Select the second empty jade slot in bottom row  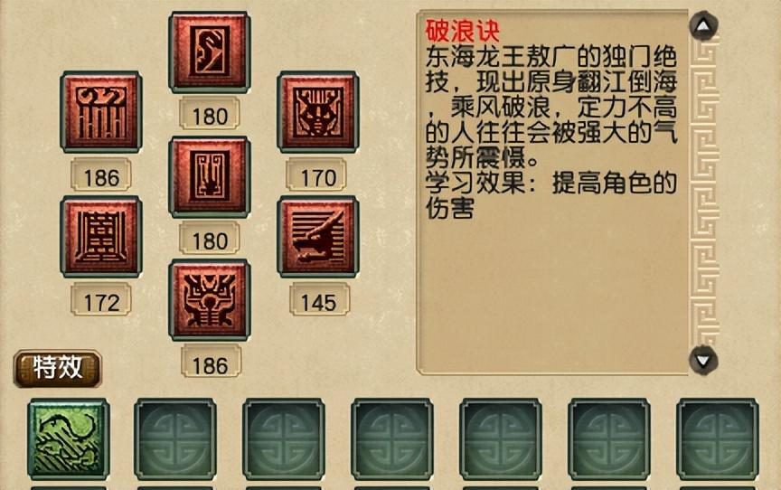174,439
